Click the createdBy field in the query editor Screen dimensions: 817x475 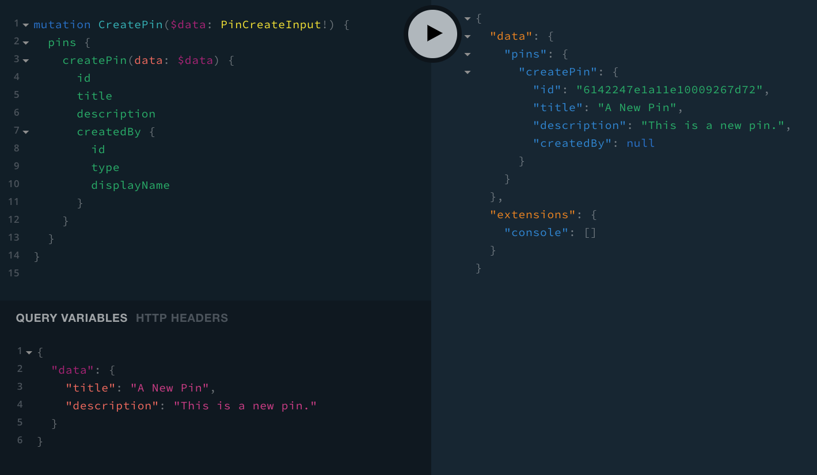pos(109,132)
